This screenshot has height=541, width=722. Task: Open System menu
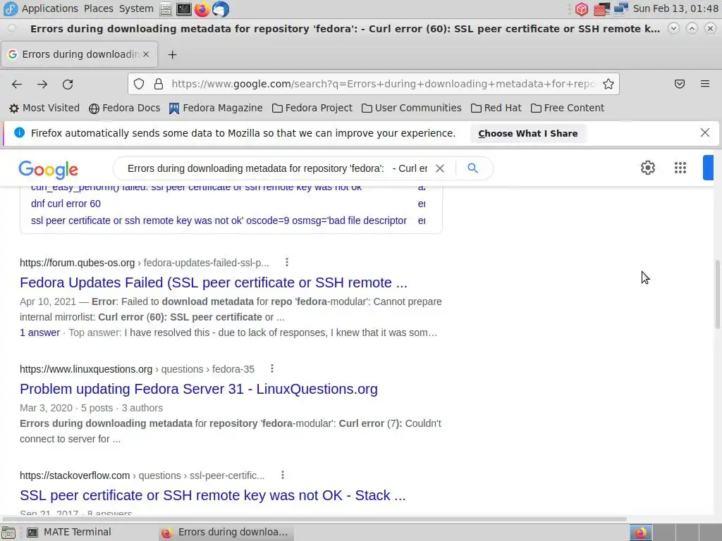136,8
